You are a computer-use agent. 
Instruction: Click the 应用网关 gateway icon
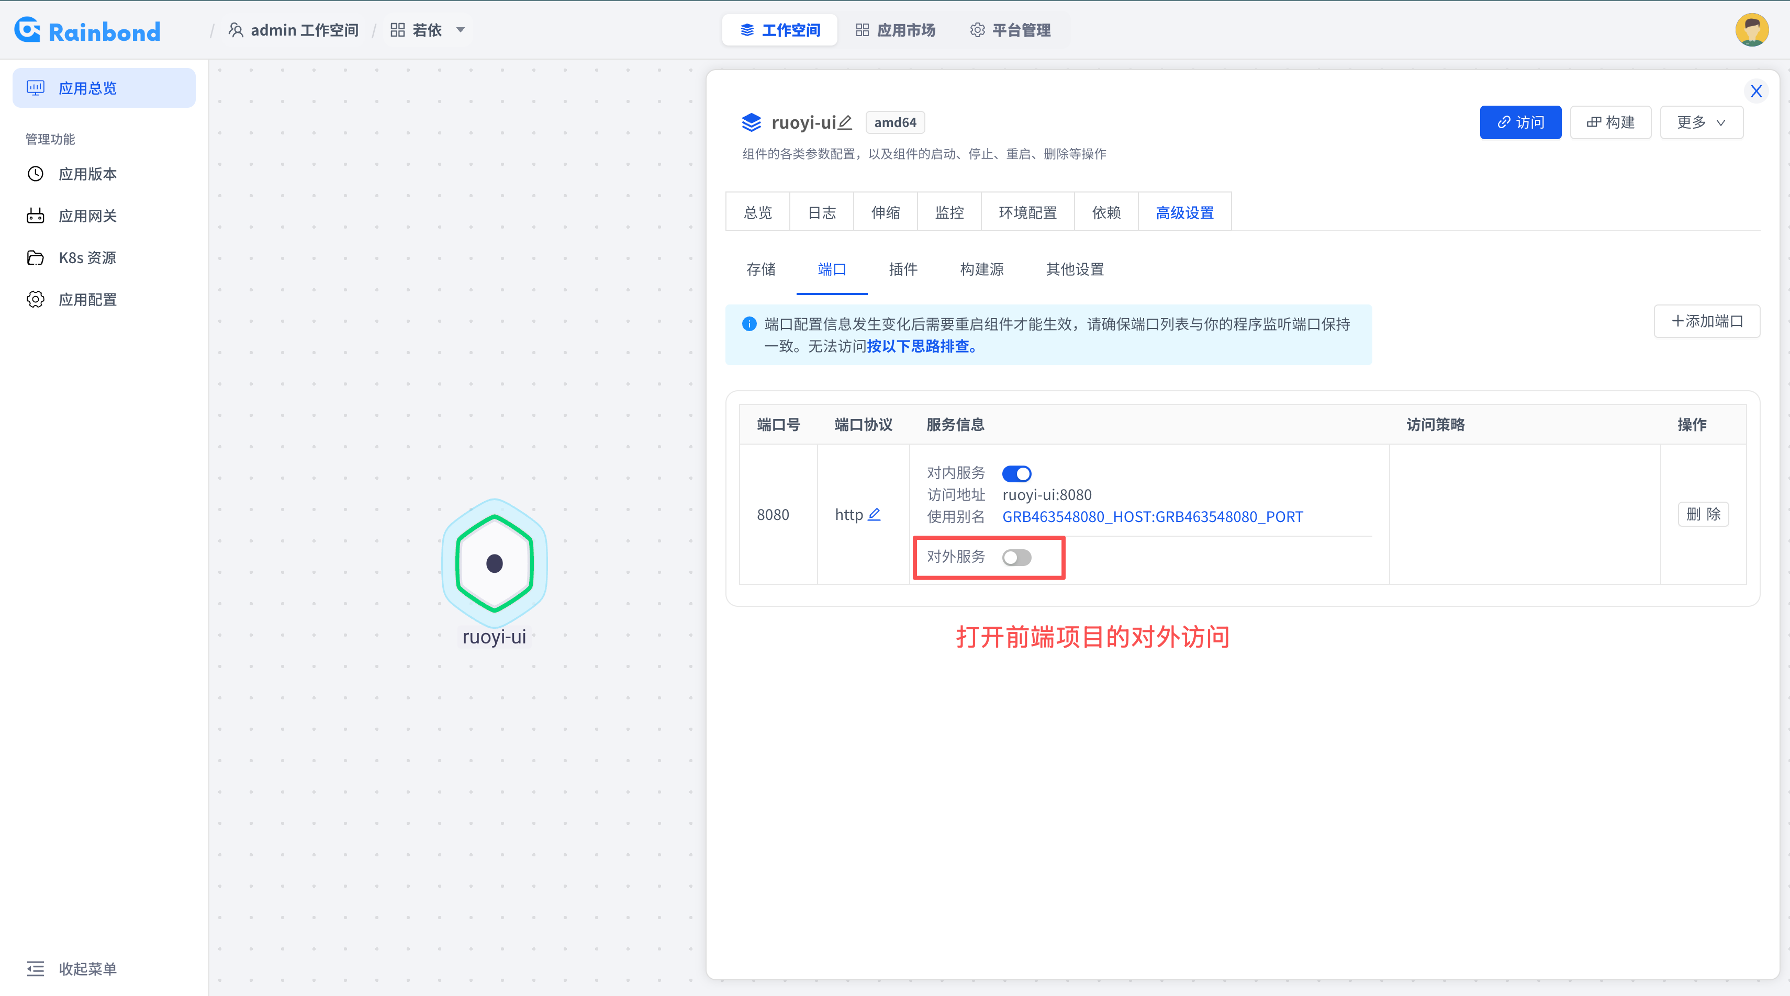point(35,216)
